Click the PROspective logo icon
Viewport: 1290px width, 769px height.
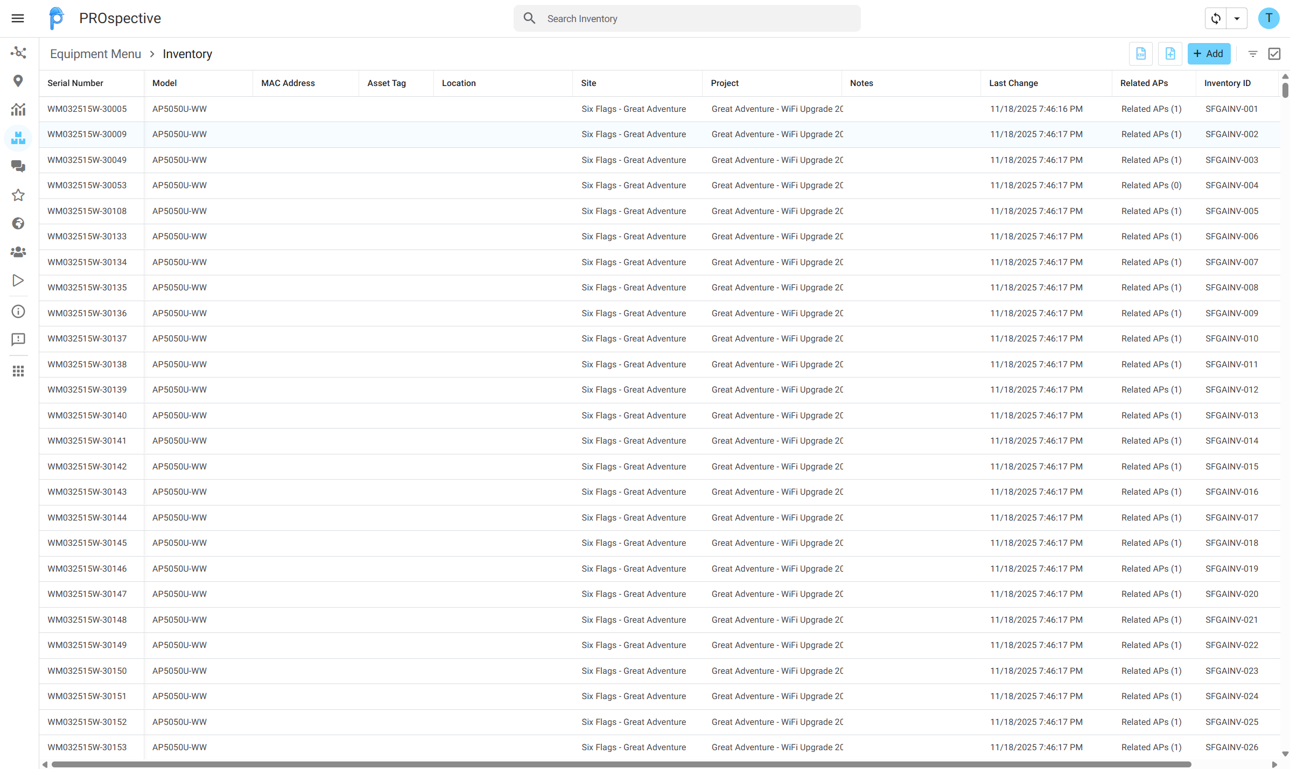pyautogui.click(x=56, y=18)
